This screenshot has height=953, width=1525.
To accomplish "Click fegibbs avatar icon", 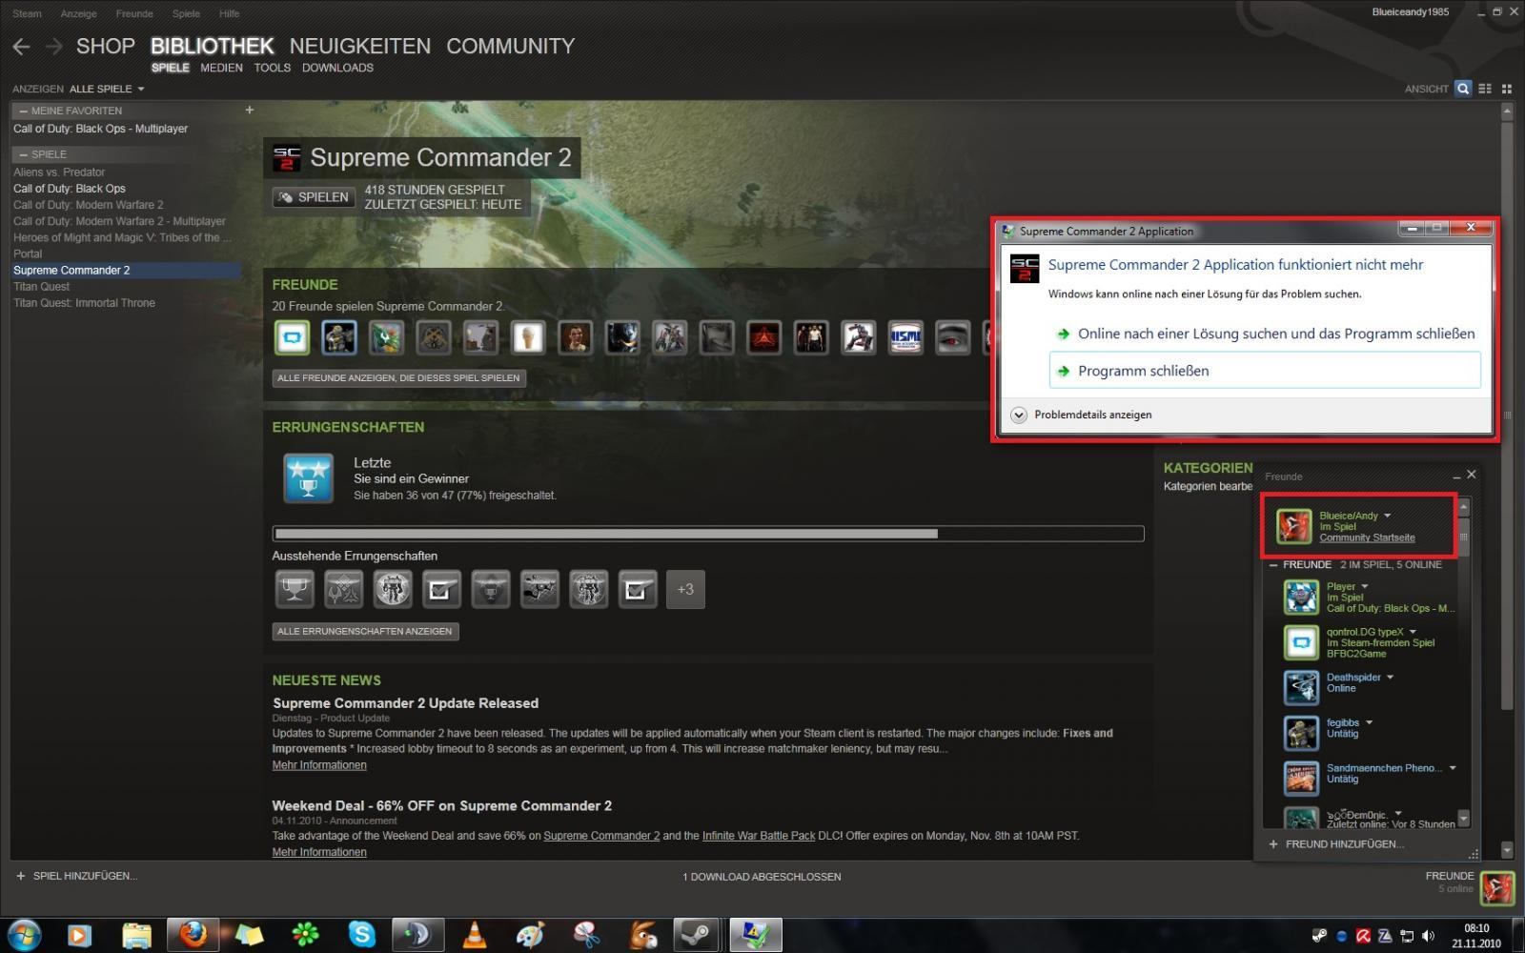I will [x=1301, y=733].
